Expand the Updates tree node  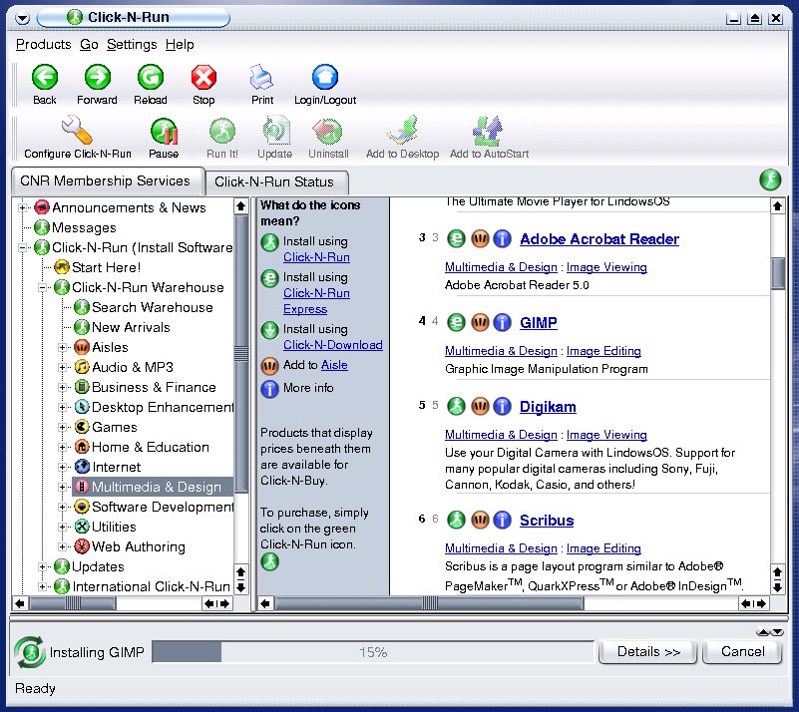pos(43,566)
